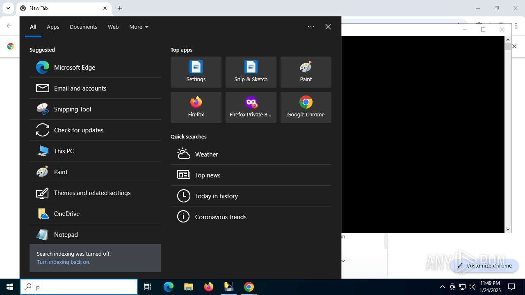Open the notification center
The width and height of the screenshot is (525, 295).
[511, 287]
